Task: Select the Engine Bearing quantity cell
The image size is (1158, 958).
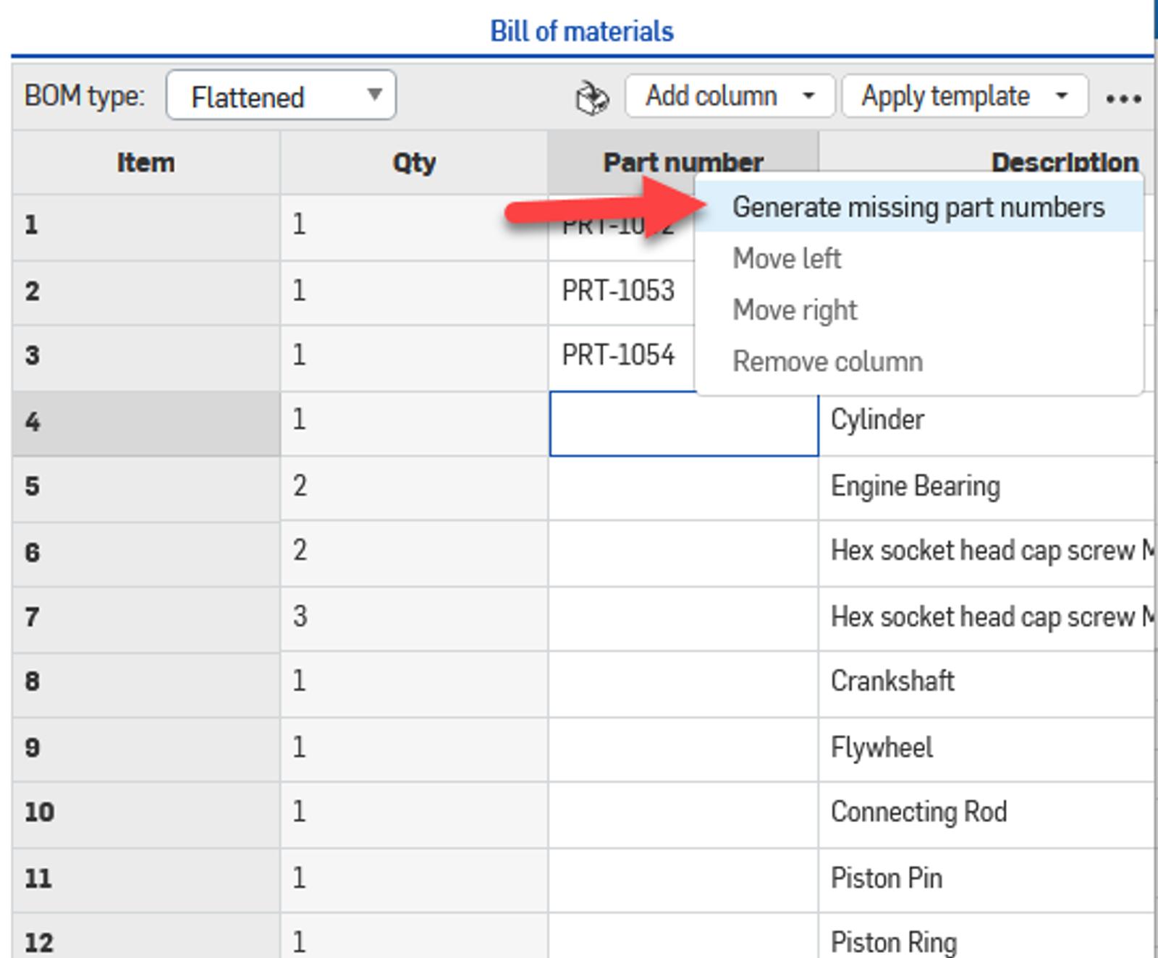Action: point(413,486)
